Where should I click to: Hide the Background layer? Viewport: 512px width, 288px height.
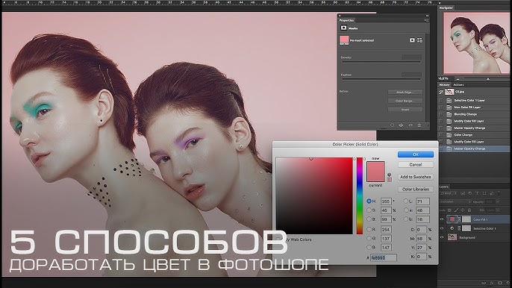pos(442,237)
